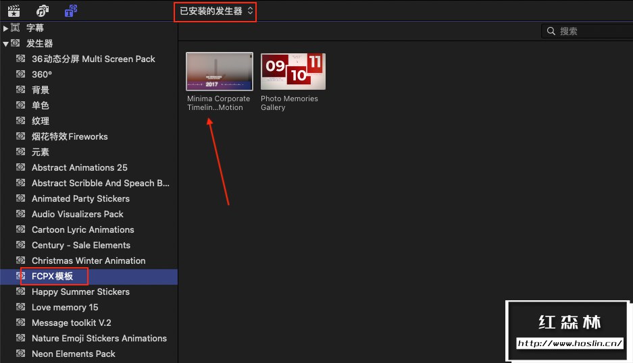Collapse the 发生器 category triangle
This screenshot has width=633, height=363.
5,44
